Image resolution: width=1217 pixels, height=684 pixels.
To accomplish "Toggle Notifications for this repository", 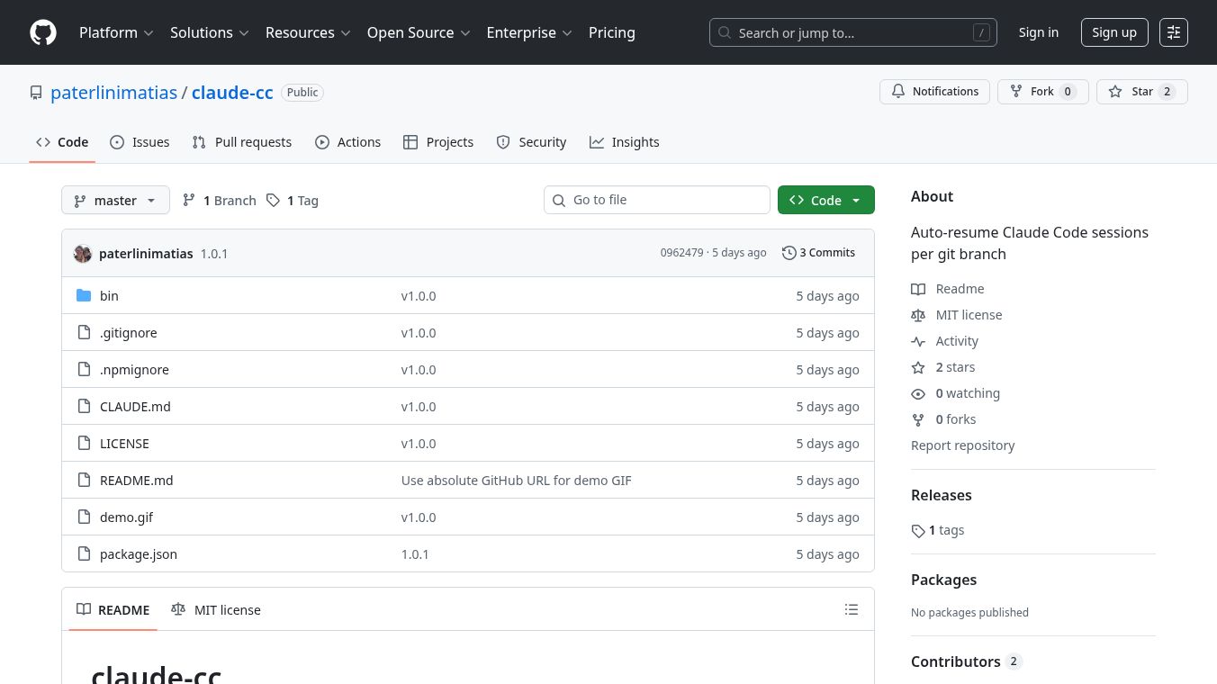I will [934, 92].
